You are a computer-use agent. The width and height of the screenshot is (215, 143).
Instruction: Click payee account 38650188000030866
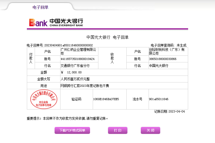click(x=163, y=59)
